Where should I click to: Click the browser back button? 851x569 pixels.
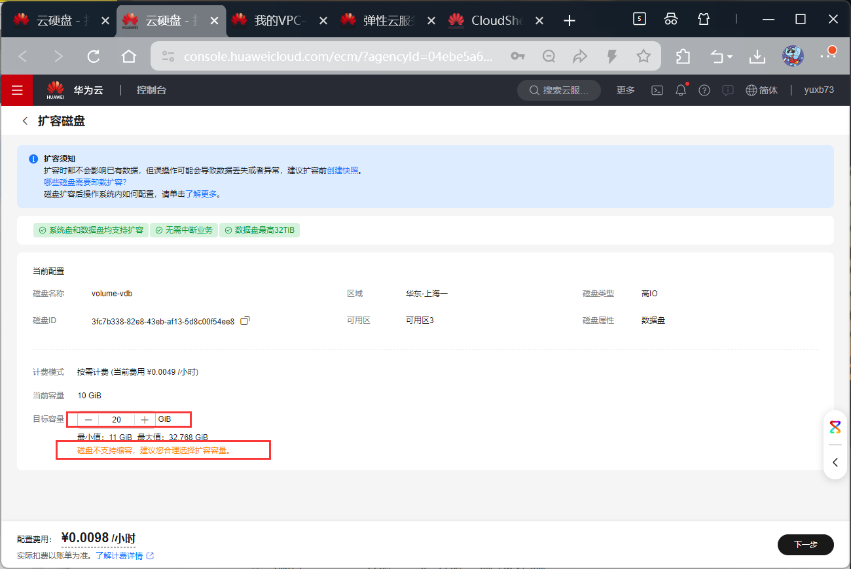23,57
